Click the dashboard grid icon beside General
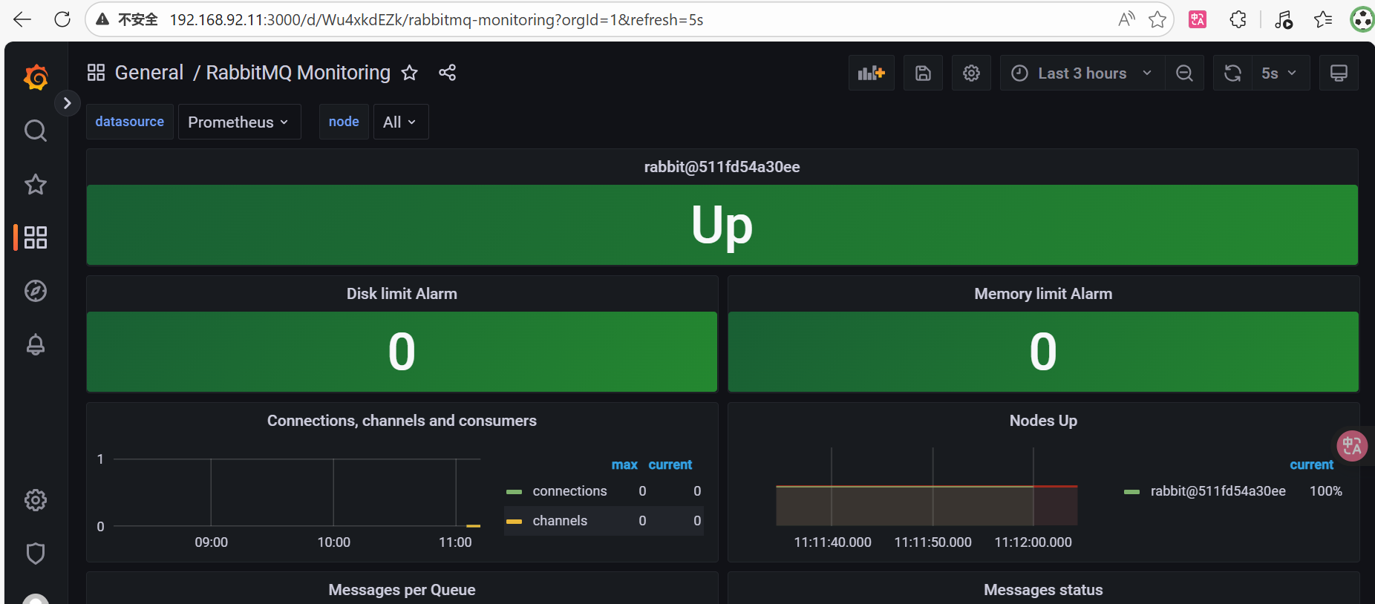The width and height of the screenshot is (1375, 604). [96, 73]
